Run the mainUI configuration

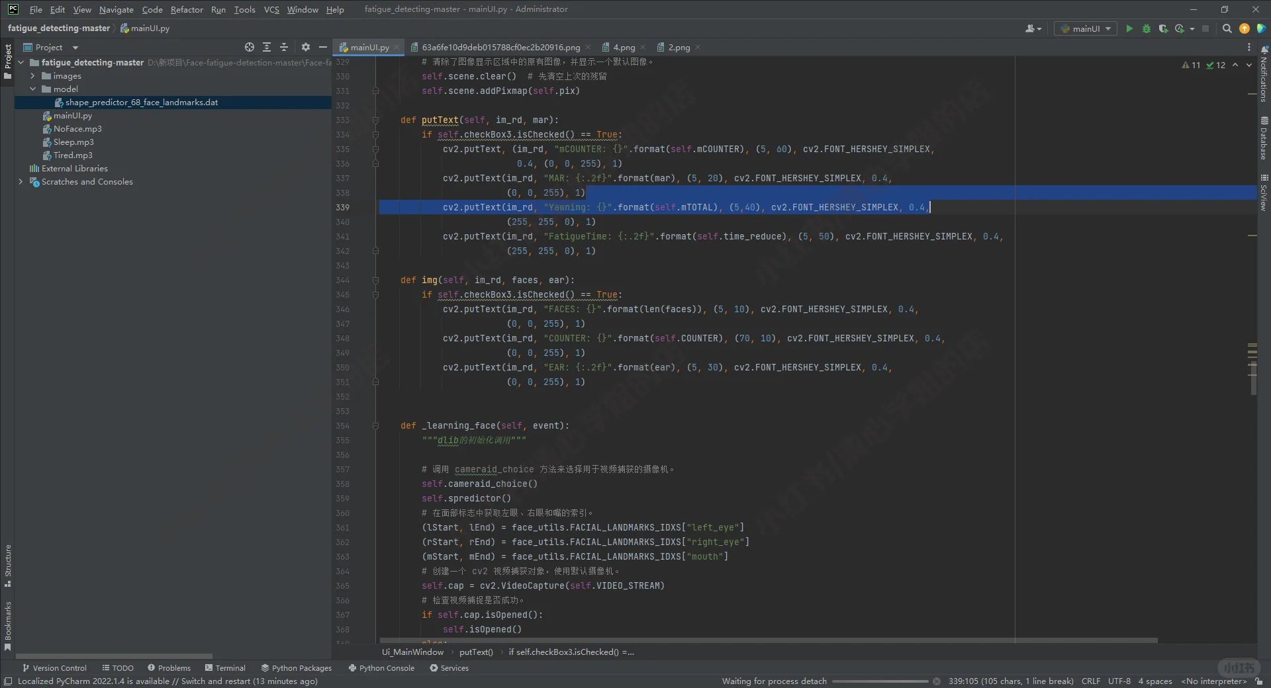coord(1129,28)
